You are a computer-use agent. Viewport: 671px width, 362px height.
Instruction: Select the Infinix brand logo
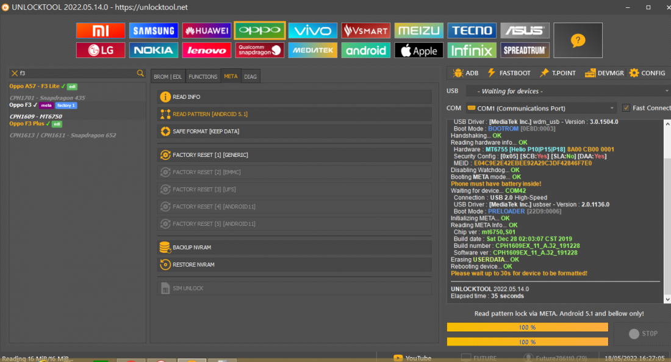click(x=472, y=50)
